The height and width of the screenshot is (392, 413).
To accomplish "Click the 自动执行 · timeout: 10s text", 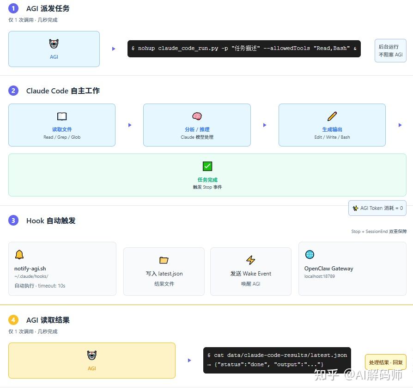I will pyautogui.click(x=40, y=286).
